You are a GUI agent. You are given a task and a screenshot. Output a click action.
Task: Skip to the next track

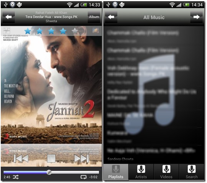click(81, 158)
